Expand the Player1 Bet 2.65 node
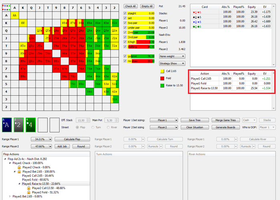The image size is (280, 200). coord(10,196)
